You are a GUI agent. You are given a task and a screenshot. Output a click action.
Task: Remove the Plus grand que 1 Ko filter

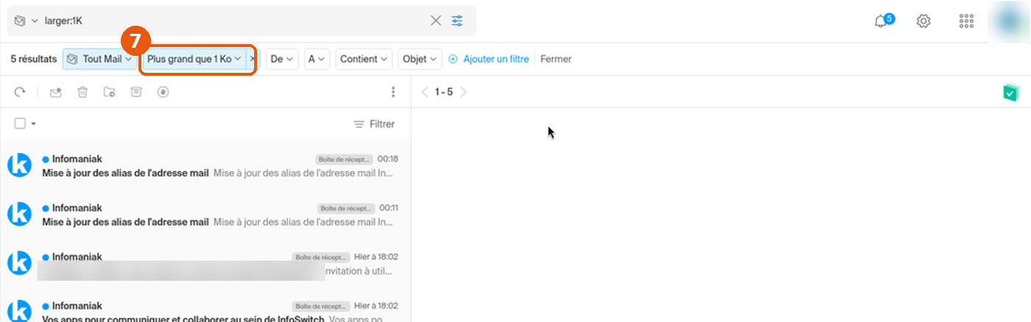pyautogui.click(x=253, y=59)
